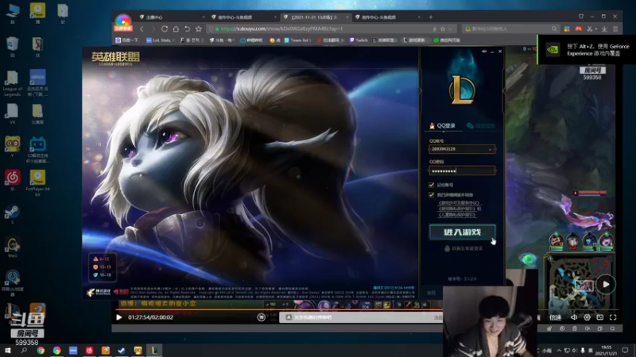Open the Windows Start menu

coord(8,350)
